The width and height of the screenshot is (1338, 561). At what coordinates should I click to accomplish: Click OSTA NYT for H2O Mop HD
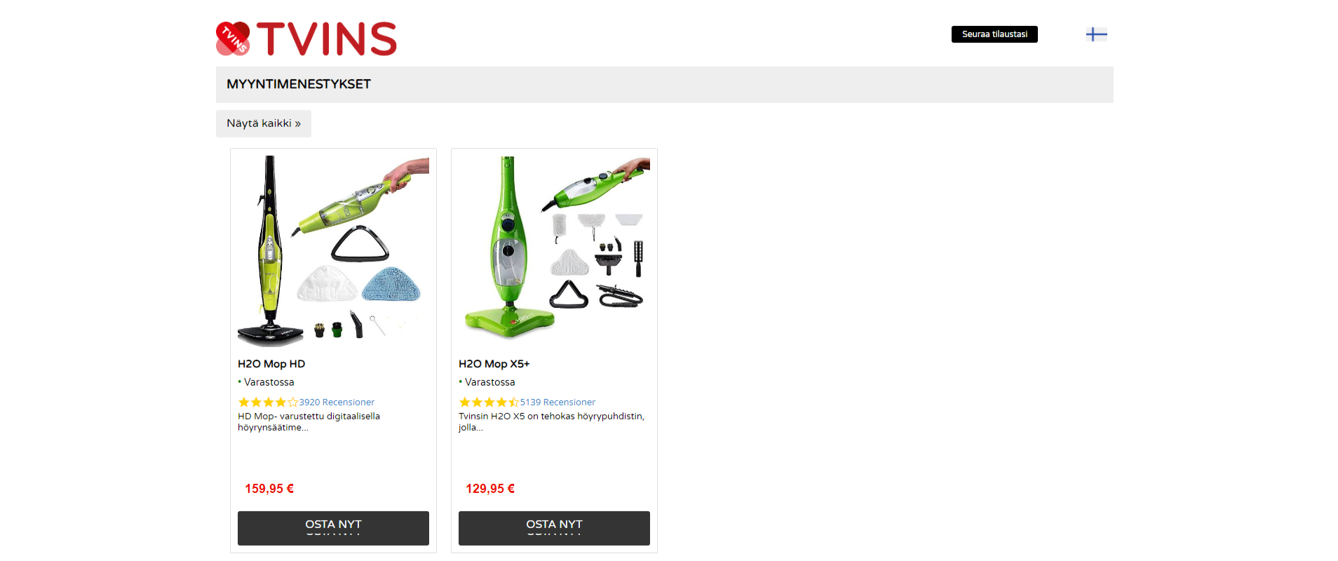click(333, 528)
